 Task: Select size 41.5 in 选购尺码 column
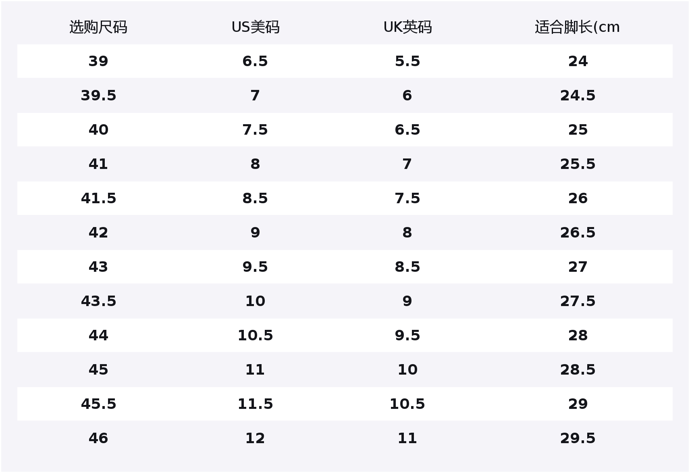click(98, 198)
